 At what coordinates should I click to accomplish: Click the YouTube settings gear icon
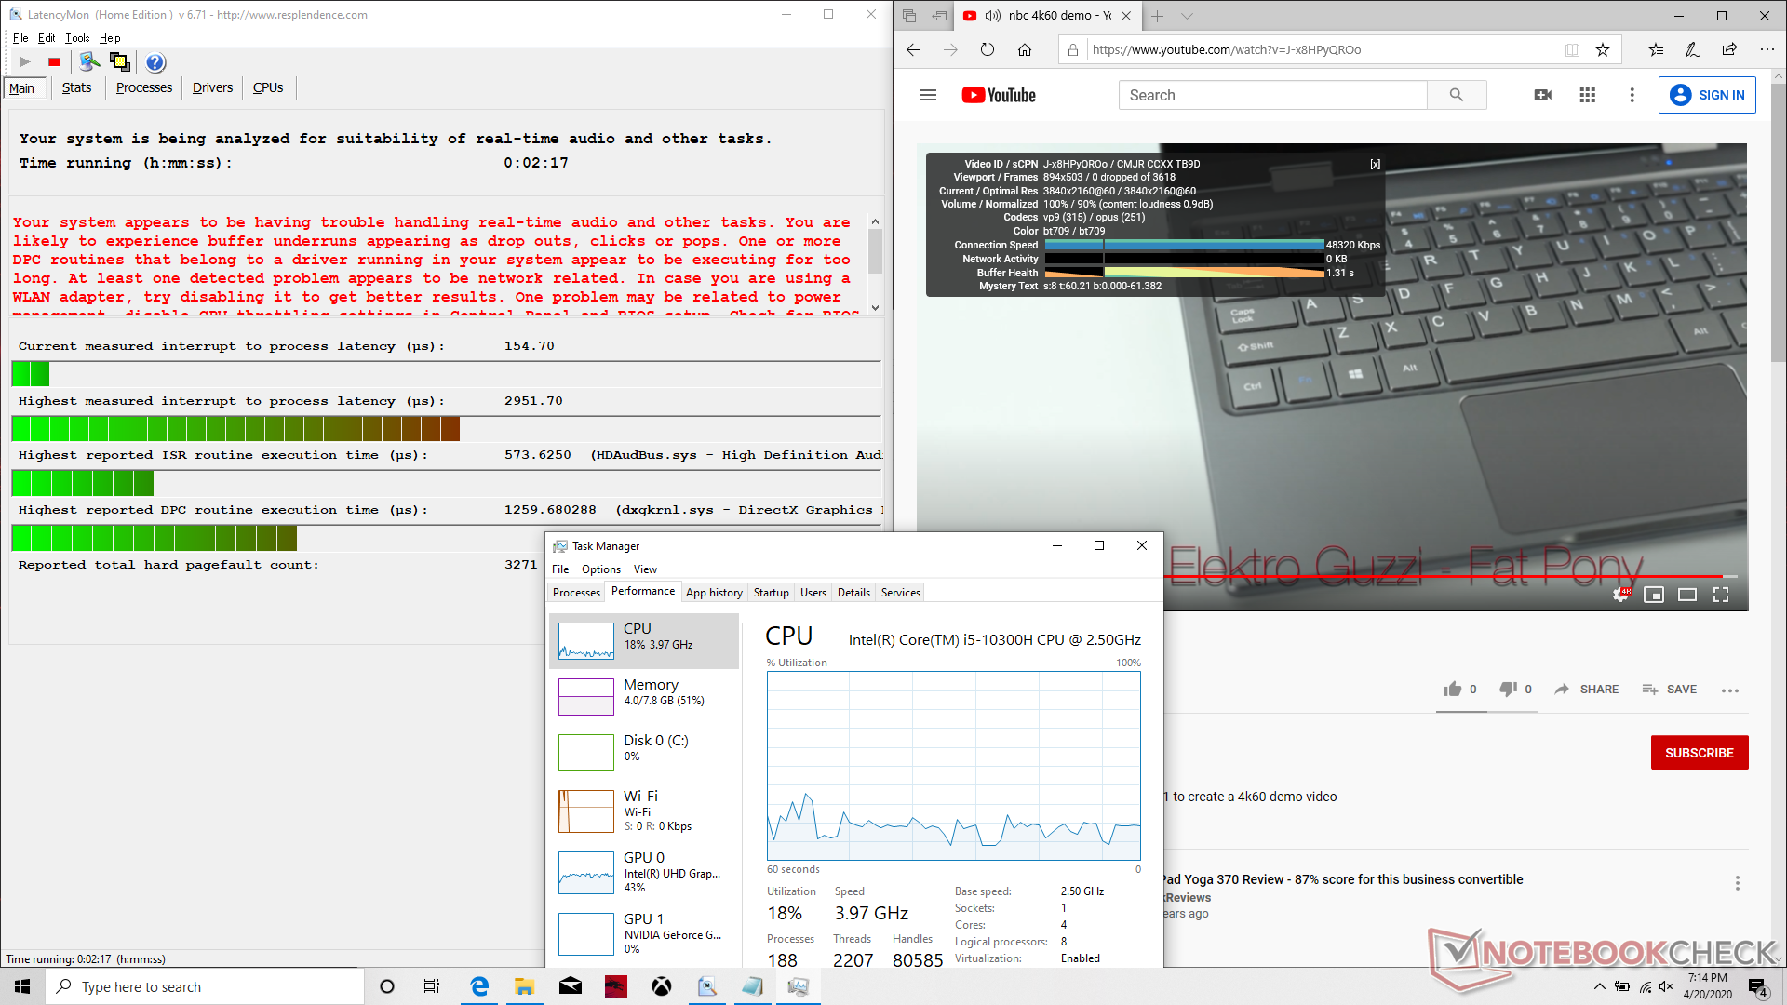coord(1620,595)
